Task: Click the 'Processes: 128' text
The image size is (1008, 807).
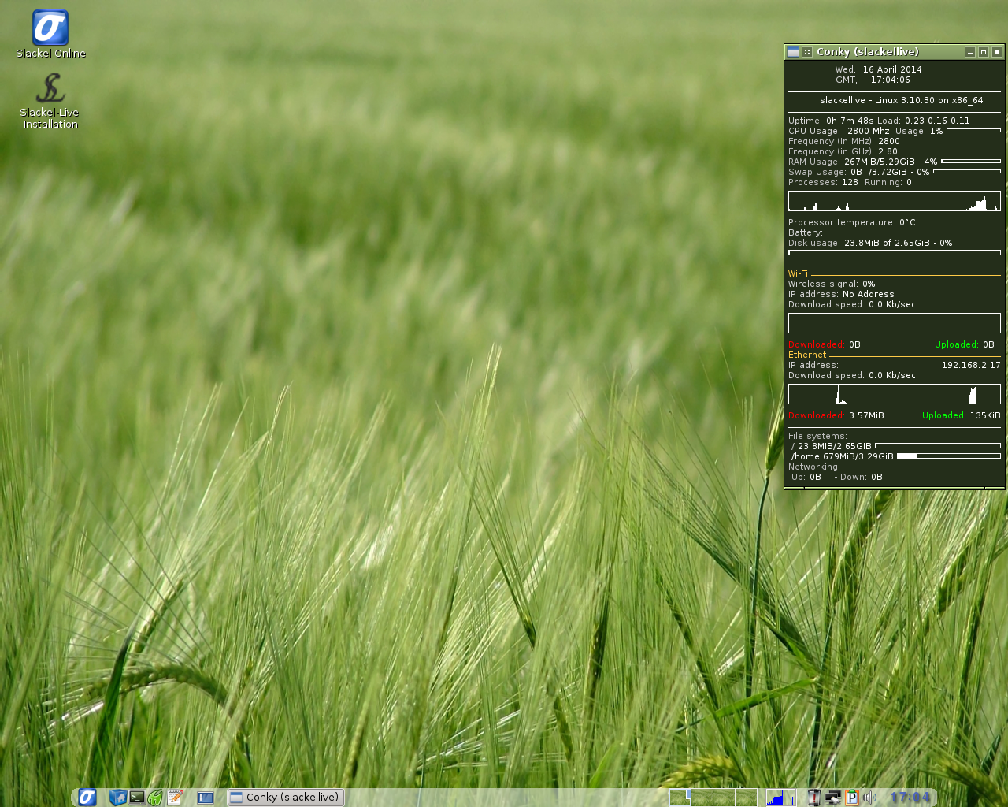Action: (x=823, y=182)
